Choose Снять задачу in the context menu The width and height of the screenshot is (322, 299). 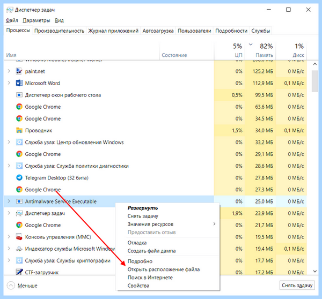coord(167,216)
